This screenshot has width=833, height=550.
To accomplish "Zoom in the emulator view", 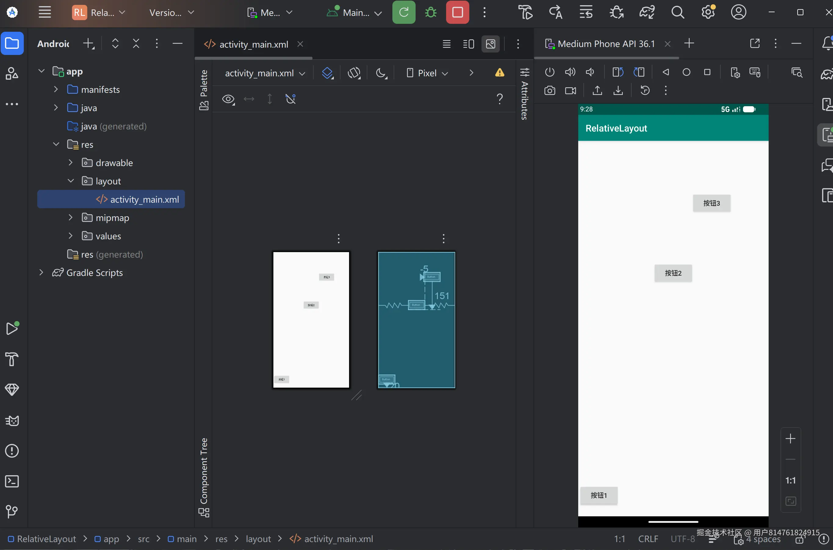I will point(790,439).
